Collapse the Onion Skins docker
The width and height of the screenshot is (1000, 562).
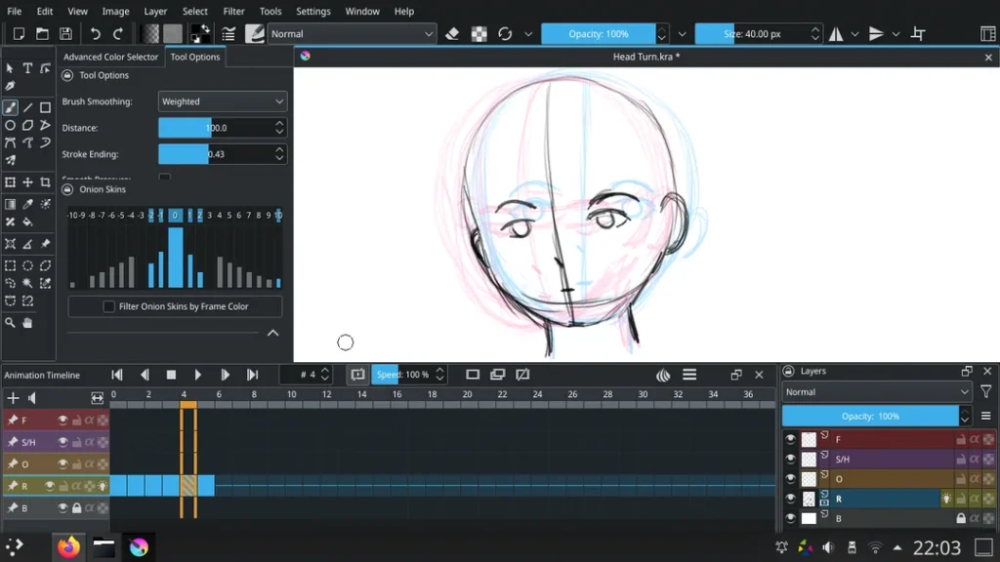pyautogui.click(x=273, y=333)
